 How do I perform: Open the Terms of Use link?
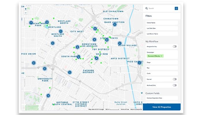tap(125, 109)
